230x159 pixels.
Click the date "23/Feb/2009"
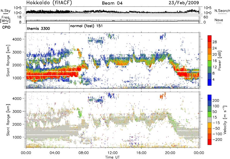pos(184,3)
